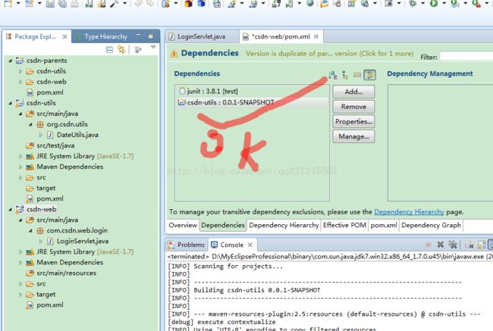
Task: Select pom.xml under csdn-parents
Action: (x=49, y=92)
